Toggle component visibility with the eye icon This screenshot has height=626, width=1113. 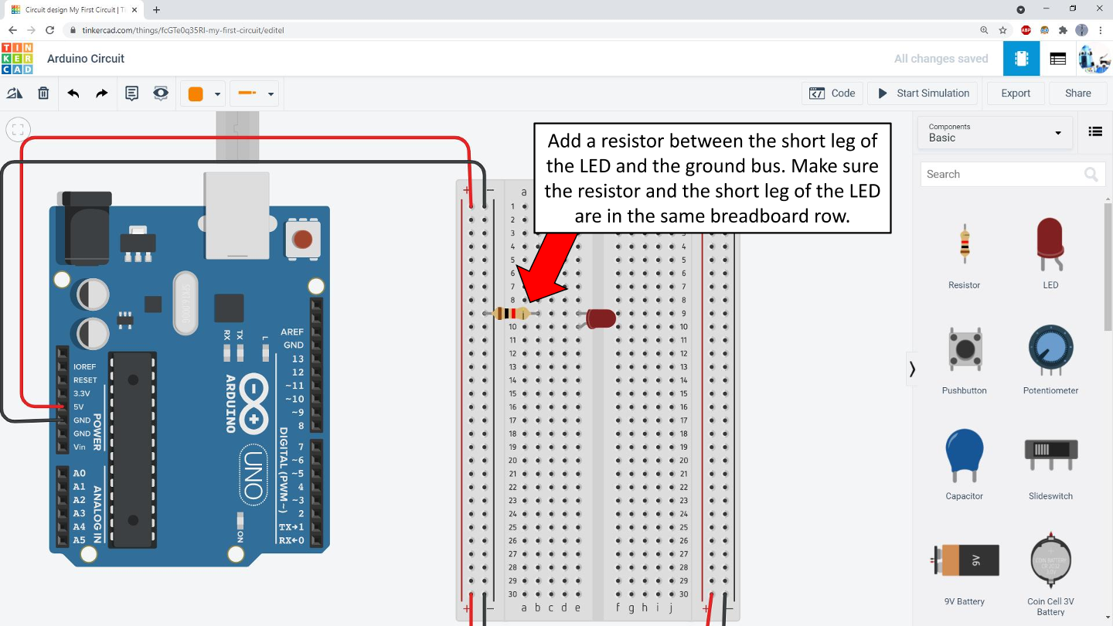[x=159, y=93]
